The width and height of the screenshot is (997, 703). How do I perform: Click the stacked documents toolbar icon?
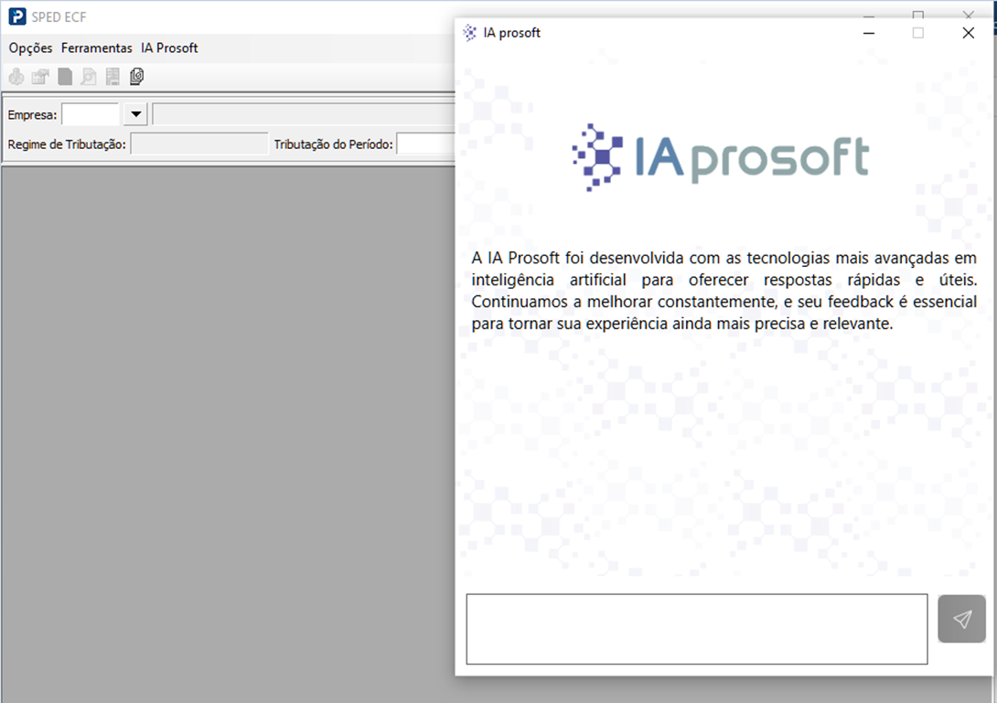(x=136, y=77)
